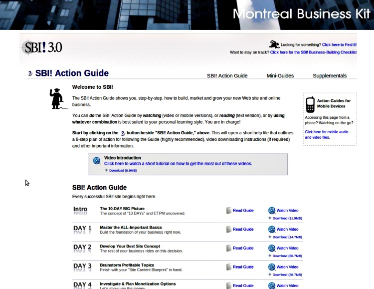Click the inline question-mark button in the Start paragraph
This screenshot has width=374, height=289.
pos(123,133)
